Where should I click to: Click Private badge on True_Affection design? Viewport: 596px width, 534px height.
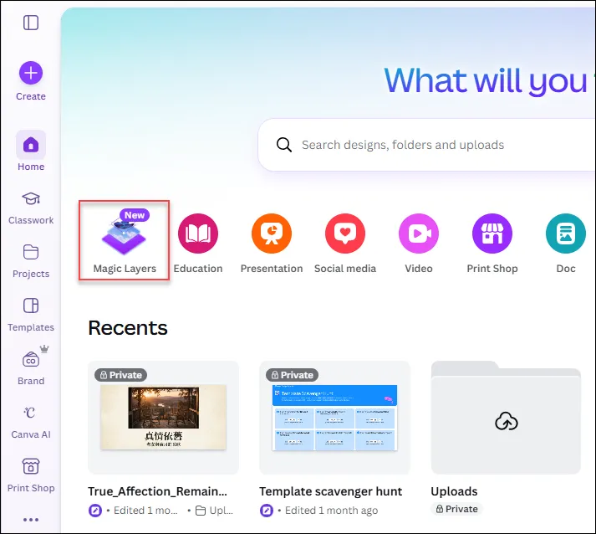point(121,375)
